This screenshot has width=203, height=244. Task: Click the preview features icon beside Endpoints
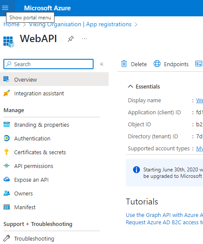pyautogui.click(x=199, y=64)
